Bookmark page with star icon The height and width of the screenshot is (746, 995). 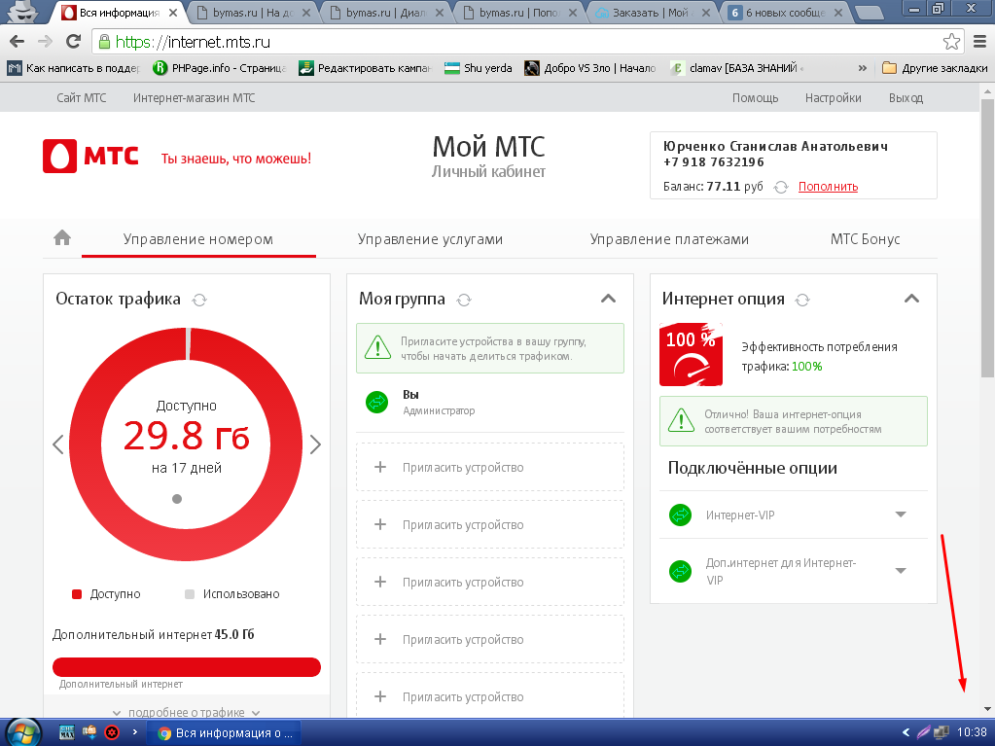[x=951, y=42]
